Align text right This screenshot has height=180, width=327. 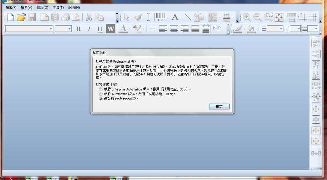[185, 29]
